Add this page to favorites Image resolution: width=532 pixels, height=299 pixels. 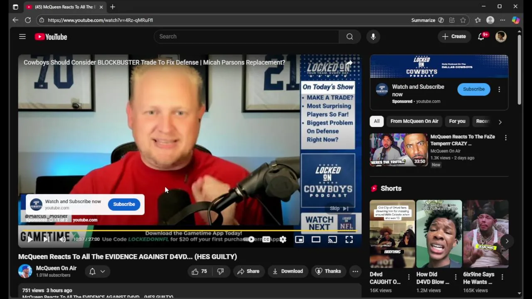(x=463, y=20)
